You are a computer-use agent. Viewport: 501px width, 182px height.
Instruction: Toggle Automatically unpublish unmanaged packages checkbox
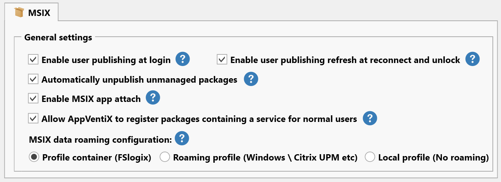point(33,79)
